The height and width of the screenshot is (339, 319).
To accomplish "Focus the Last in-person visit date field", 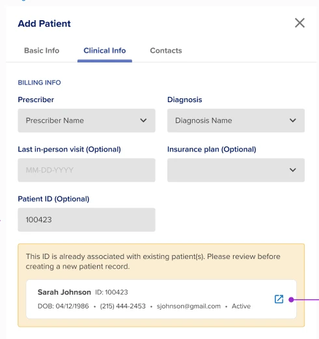I will point(87,170).
